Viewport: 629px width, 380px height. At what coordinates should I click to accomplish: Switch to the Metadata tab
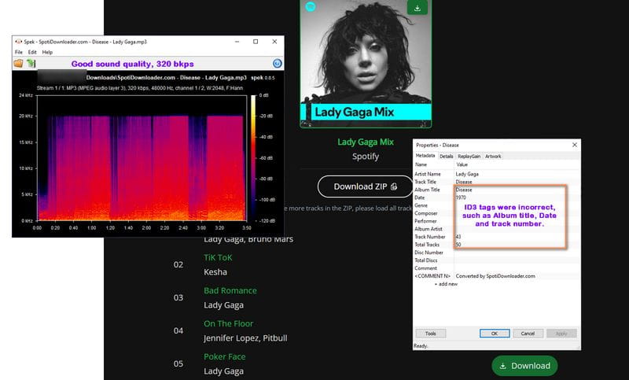pyautogui.click(x=425, y=156)
